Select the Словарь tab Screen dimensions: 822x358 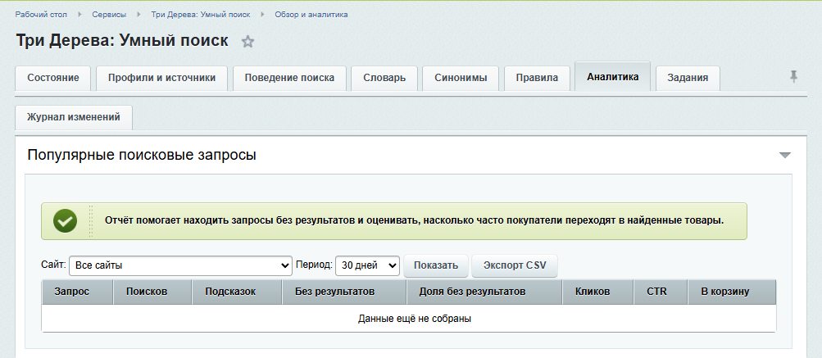click(x=384, y=78)
